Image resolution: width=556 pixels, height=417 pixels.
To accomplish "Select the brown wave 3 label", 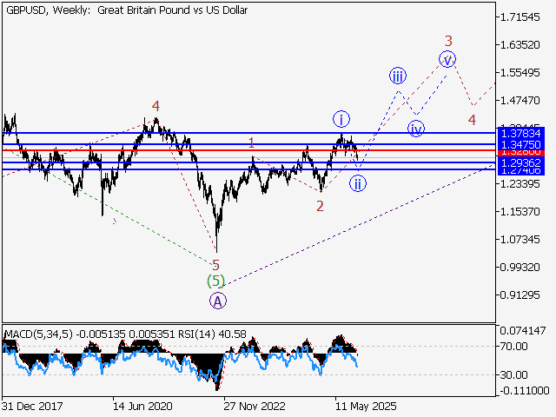I will click(448, 40).
